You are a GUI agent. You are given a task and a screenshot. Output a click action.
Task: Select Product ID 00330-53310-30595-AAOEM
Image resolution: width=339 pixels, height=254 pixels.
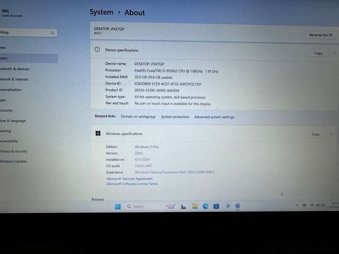157,91
